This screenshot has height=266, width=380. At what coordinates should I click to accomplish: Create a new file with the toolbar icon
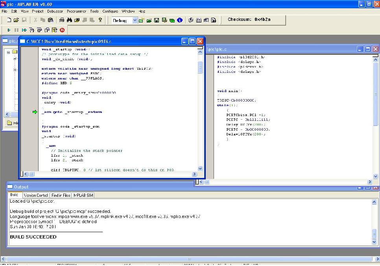point(9,20)
